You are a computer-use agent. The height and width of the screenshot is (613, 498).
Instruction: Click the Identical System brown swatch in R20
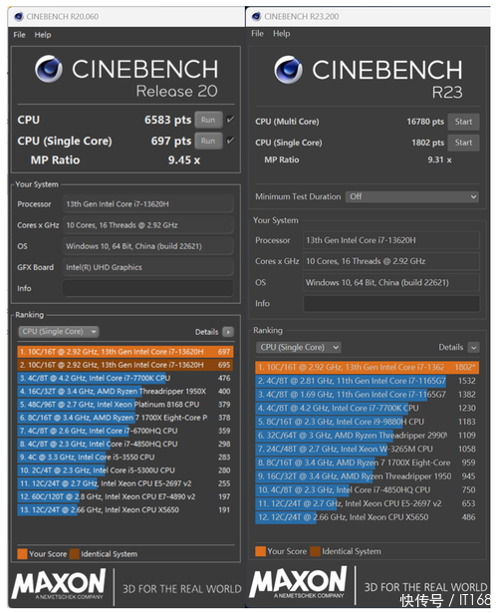tap(75, 554)
